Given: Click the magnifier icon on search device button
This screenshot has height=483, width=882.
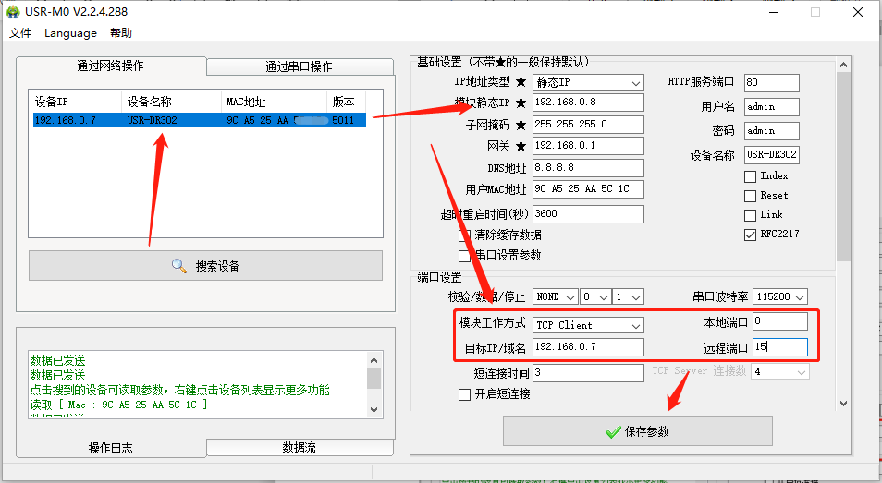Looking at the screenshot, I should coord(178,266).
